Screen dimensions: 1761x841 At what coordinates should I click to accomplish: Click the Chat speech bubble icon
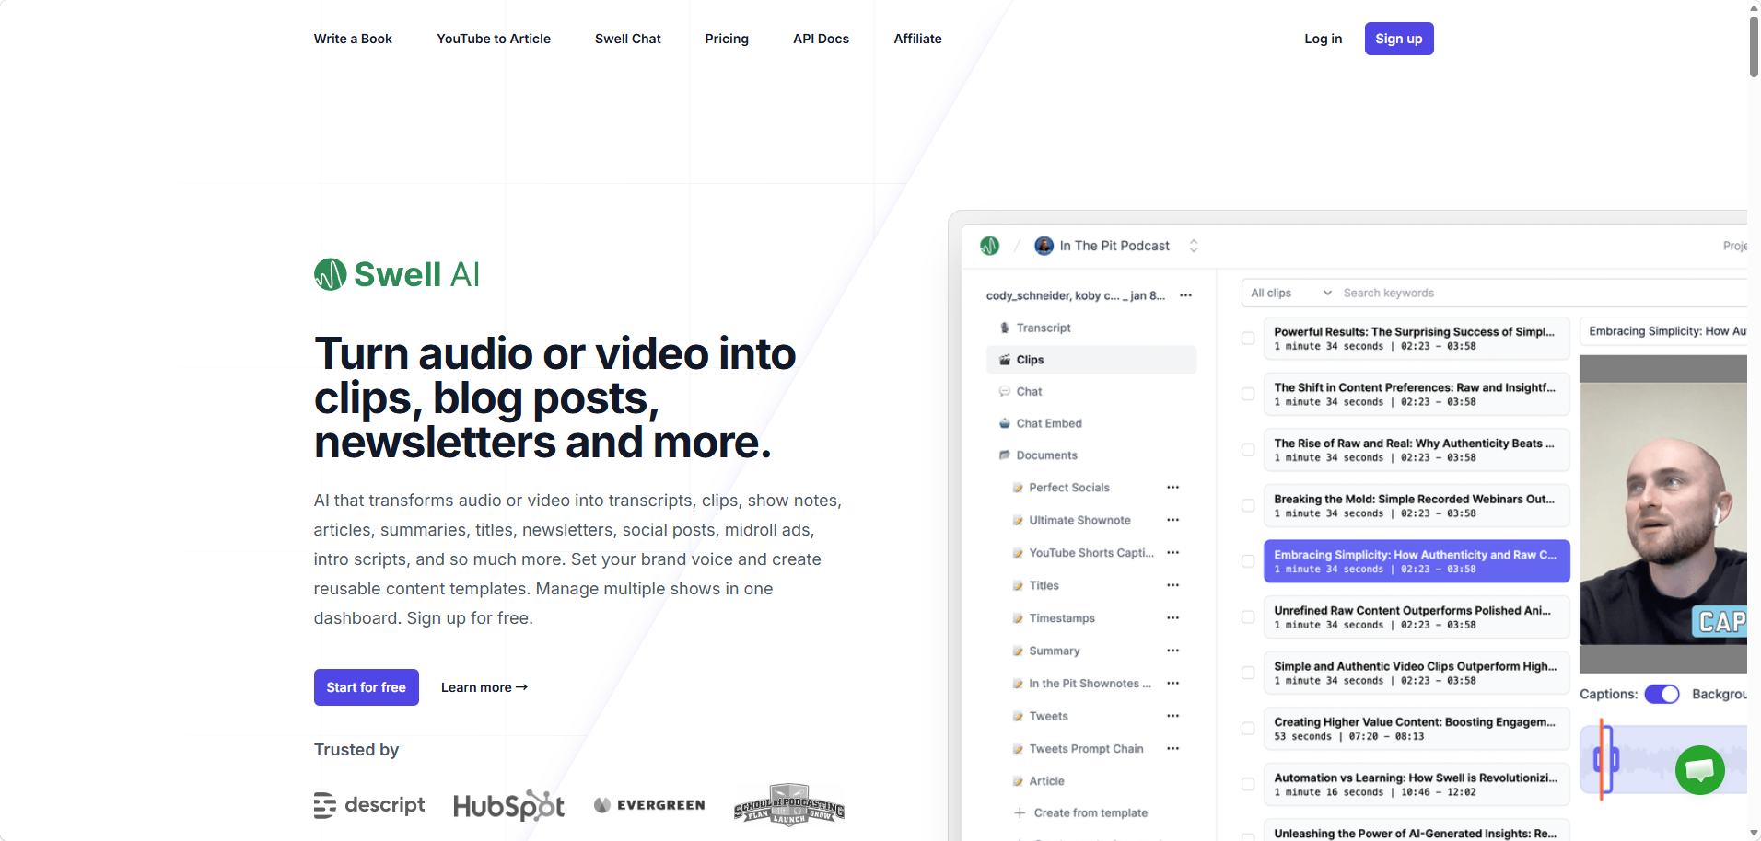pos(1005,392)
